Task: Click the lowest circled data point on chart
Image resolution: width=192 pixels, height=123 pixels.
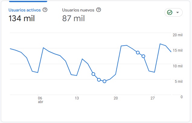Action: click(104, 81)
